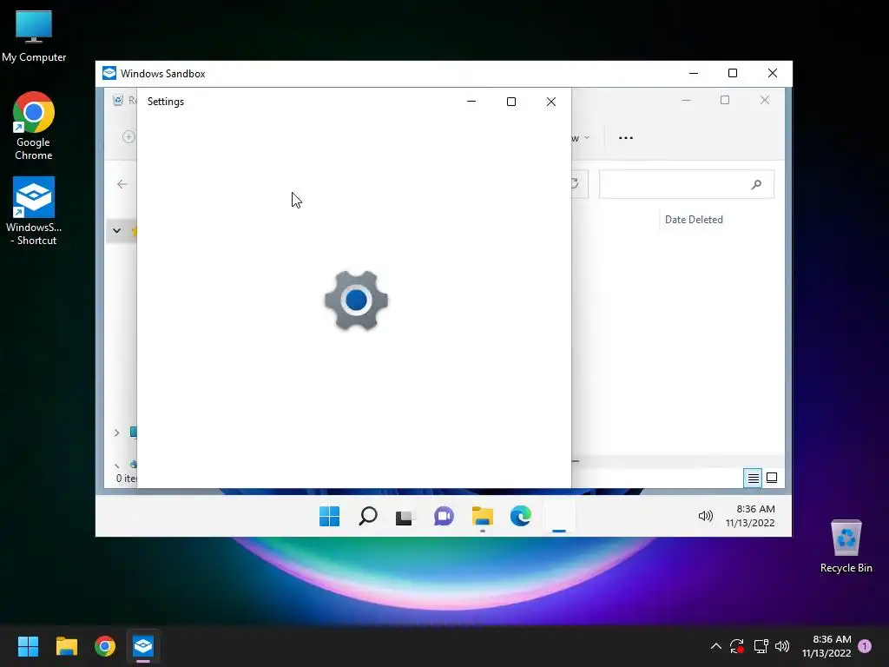This screenshot has width=889, height=667.
Task: Click the See more ellipsis in Explorer
Action: tap(626, 138)
